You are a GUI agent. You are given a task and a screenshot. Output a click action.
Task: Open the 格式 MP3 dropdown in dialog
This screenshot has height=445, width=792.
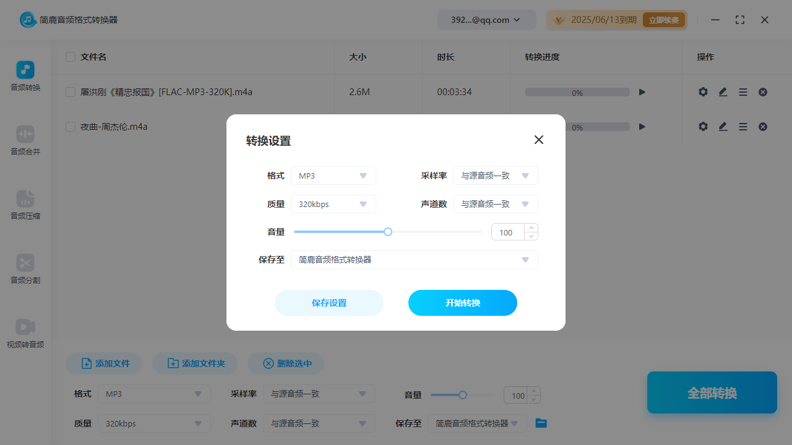334,176
